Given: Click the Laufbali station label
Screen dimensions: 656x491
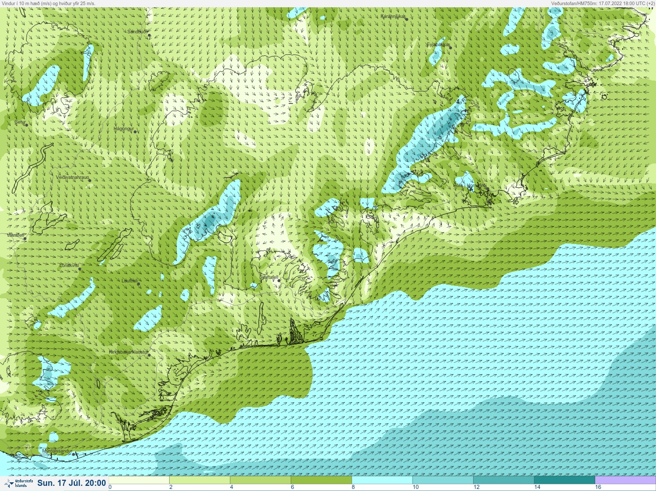Looking at the screenshot, I should tap(130, 281).
